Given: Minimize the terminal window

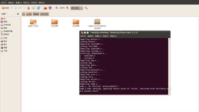Looking at the screenshot, I should 85,32.
